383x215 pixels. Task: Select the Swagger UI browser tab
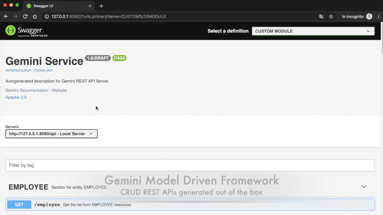tap(59, 6)
